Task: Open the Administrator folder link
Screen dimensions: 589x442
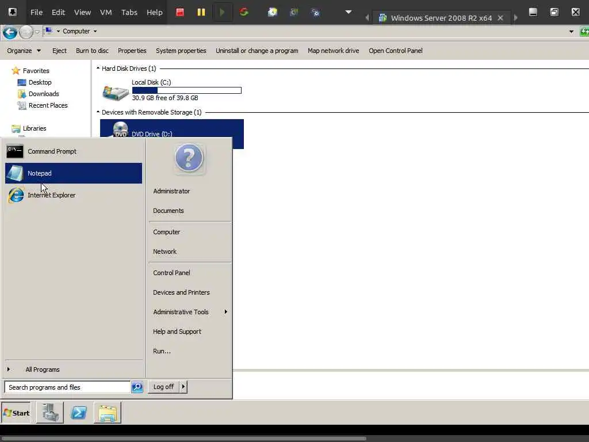Action: [171, 191]
